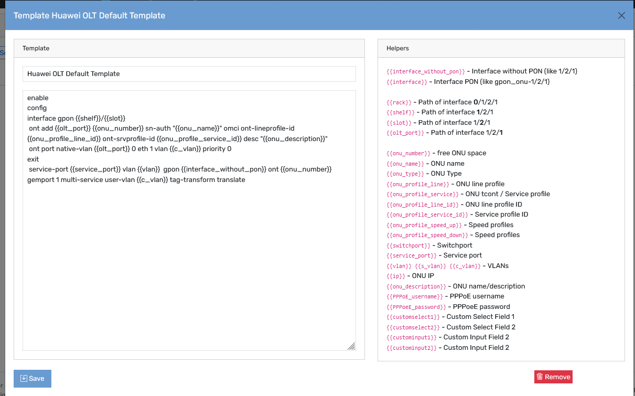Screen dimensions: 635x396
Task: Click the red Remove button
Action: [553, 377]
